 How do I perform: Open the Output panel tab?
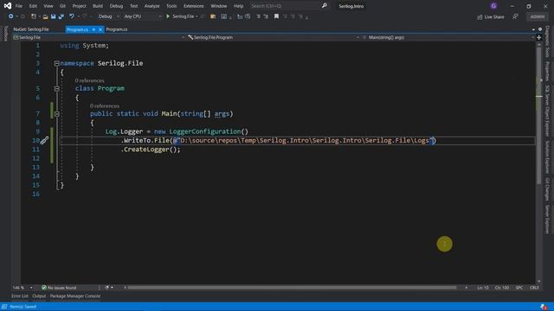point(39,296)
